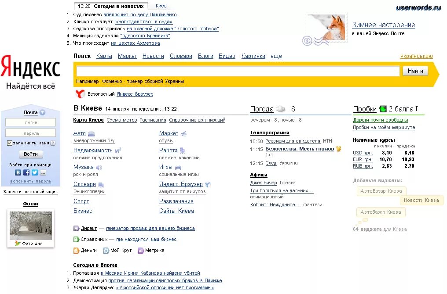Open 'на шахтах Ахметова' news link
447x294 pixels.
[x=136, y=43]
